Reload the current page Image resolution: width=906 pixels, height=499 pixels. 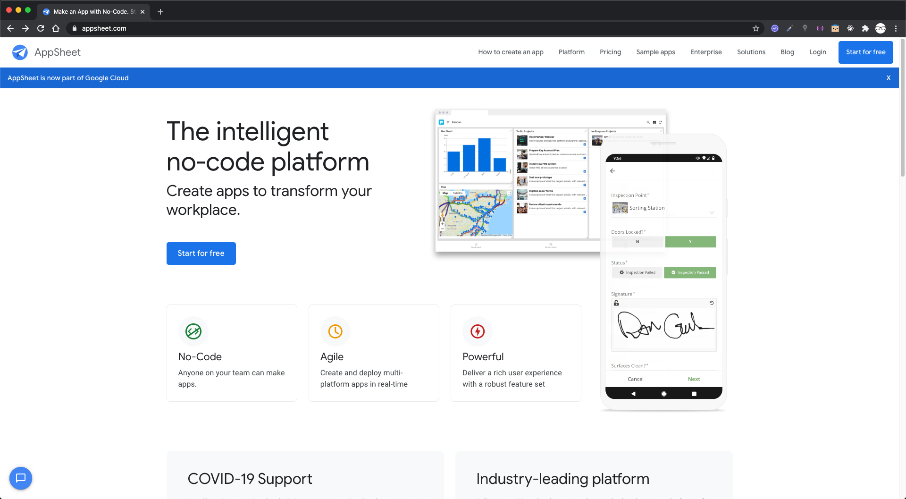pos(41,28)
